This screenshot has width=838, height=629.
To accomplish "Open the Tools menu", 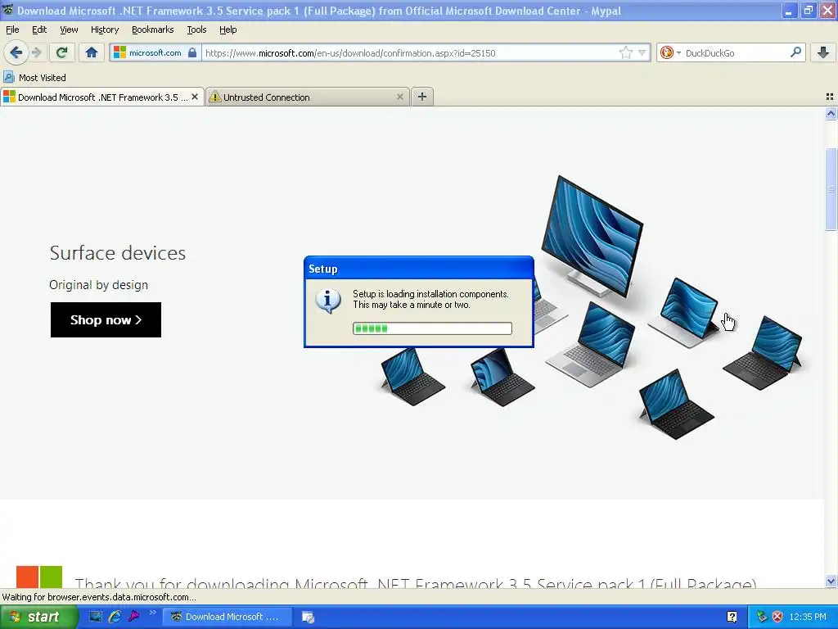I will click(x=196, y=29).
